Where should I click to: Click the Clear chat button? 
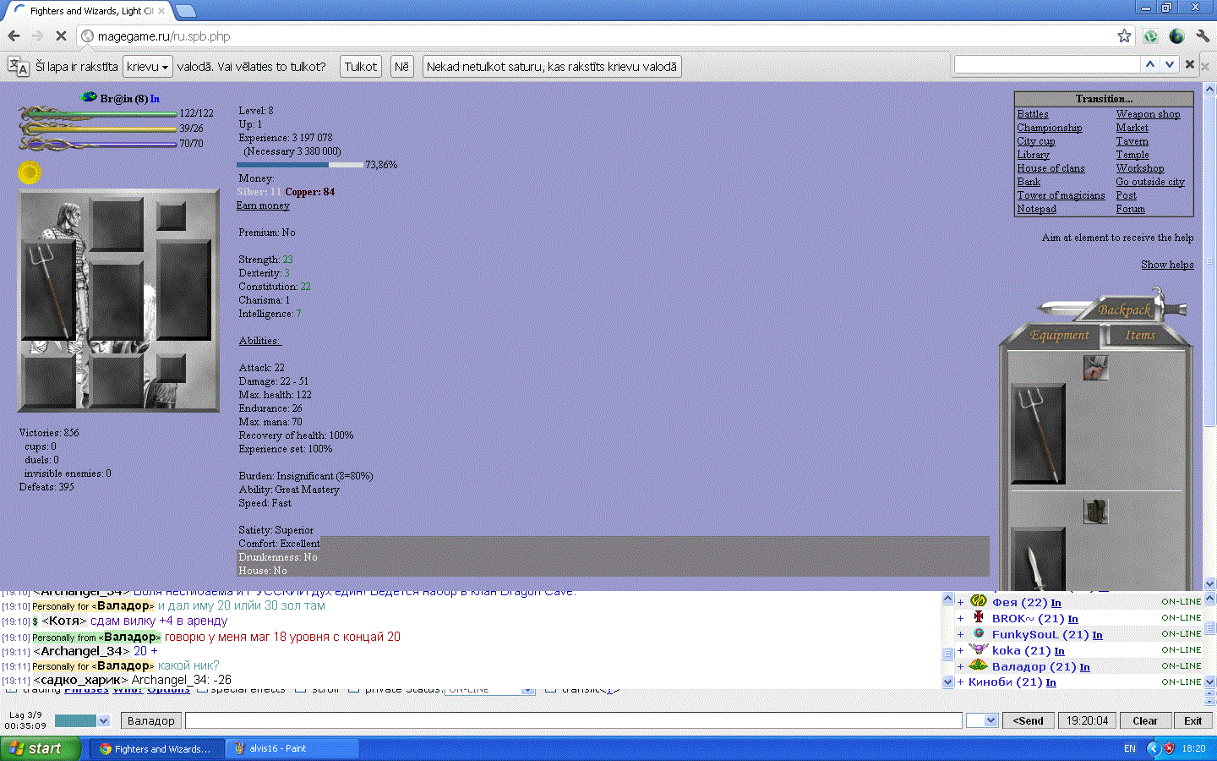pos(1145,720)
